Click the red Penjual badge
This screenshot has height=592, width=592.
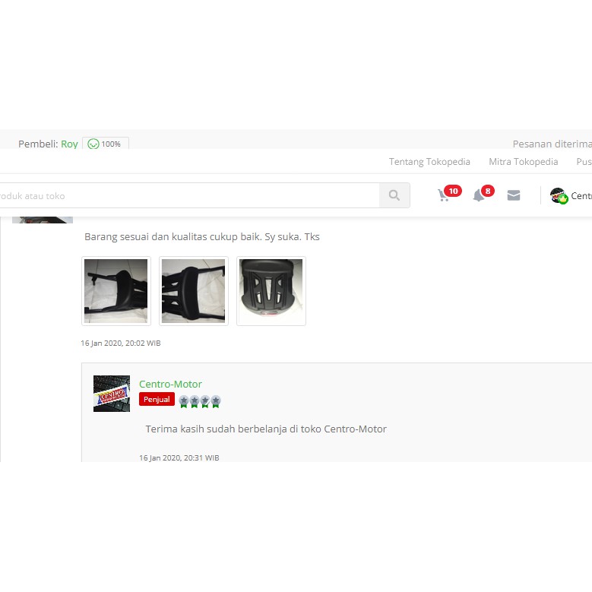click(x=157, y=399)
